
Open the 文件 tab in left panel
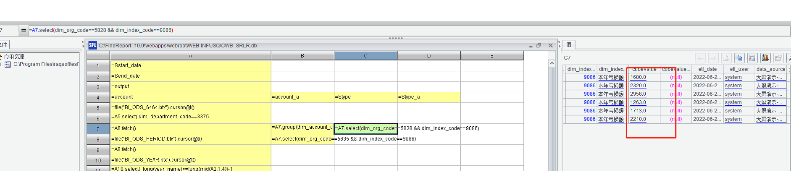pos(3,44)
